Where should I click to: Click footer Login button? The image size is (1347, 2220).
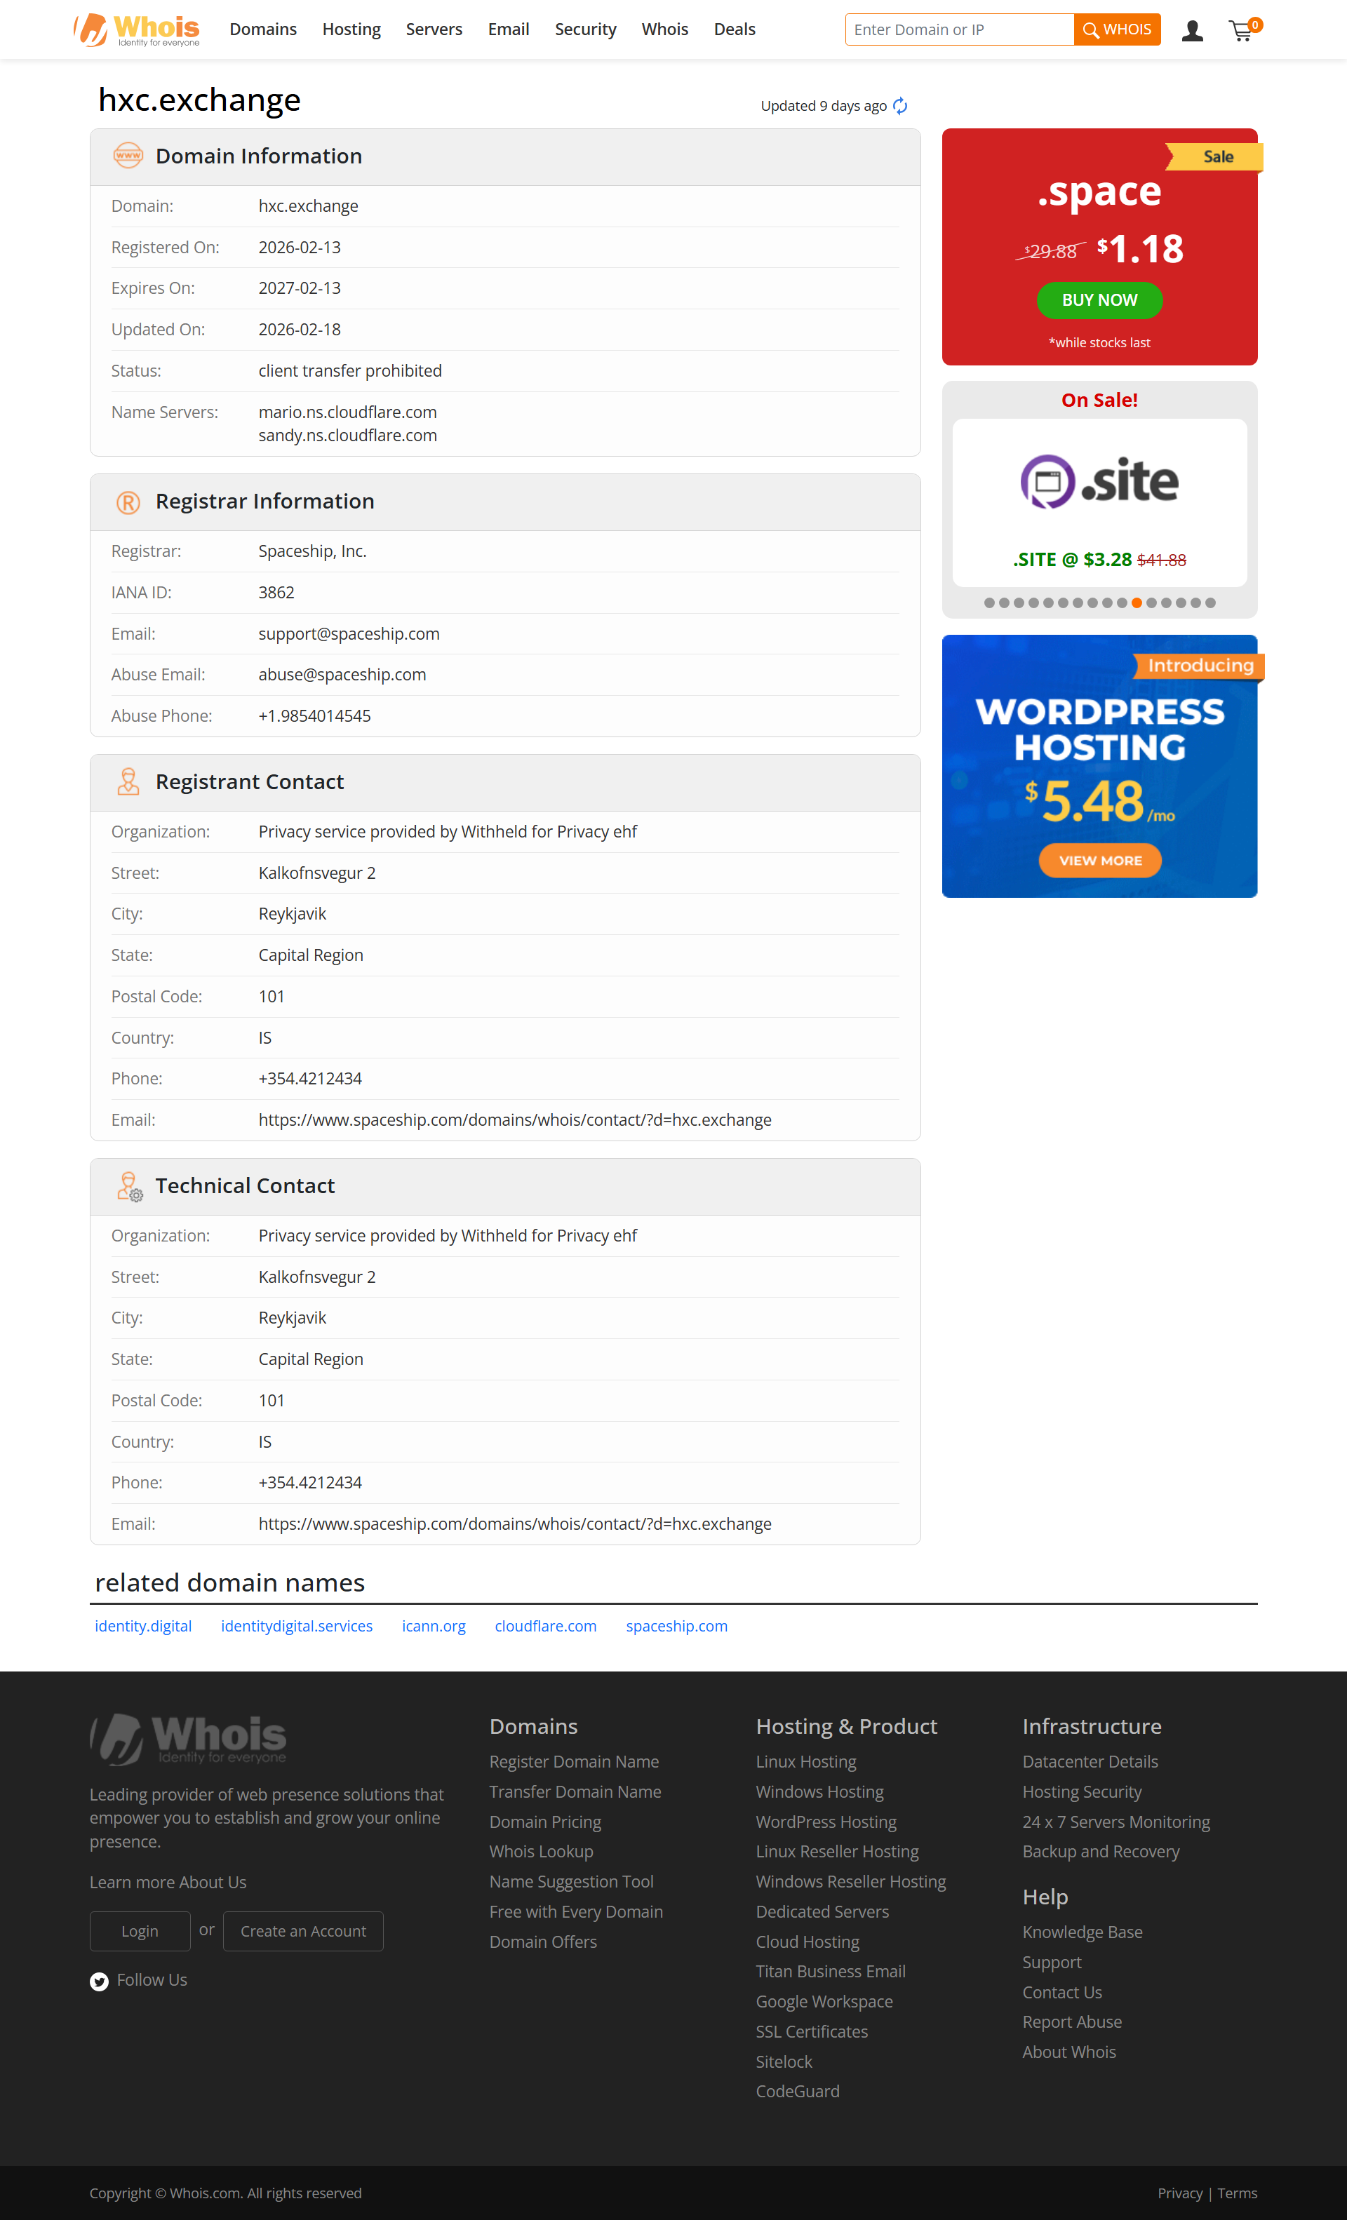(140, 1932)
